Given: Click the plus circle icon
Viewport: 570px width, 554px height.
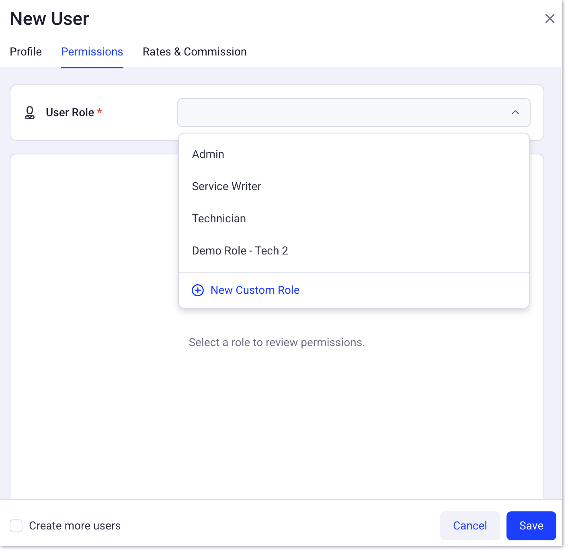Looking at the screenshot, I should [x=198, y=290].
